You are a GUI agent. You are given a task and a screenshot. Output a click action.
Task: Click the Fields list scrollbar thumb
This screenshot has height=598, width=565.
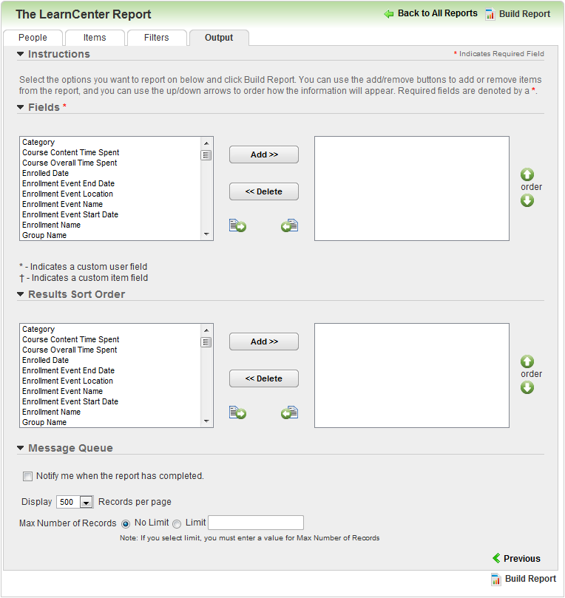pyautogui.click(x=206, y=155)
